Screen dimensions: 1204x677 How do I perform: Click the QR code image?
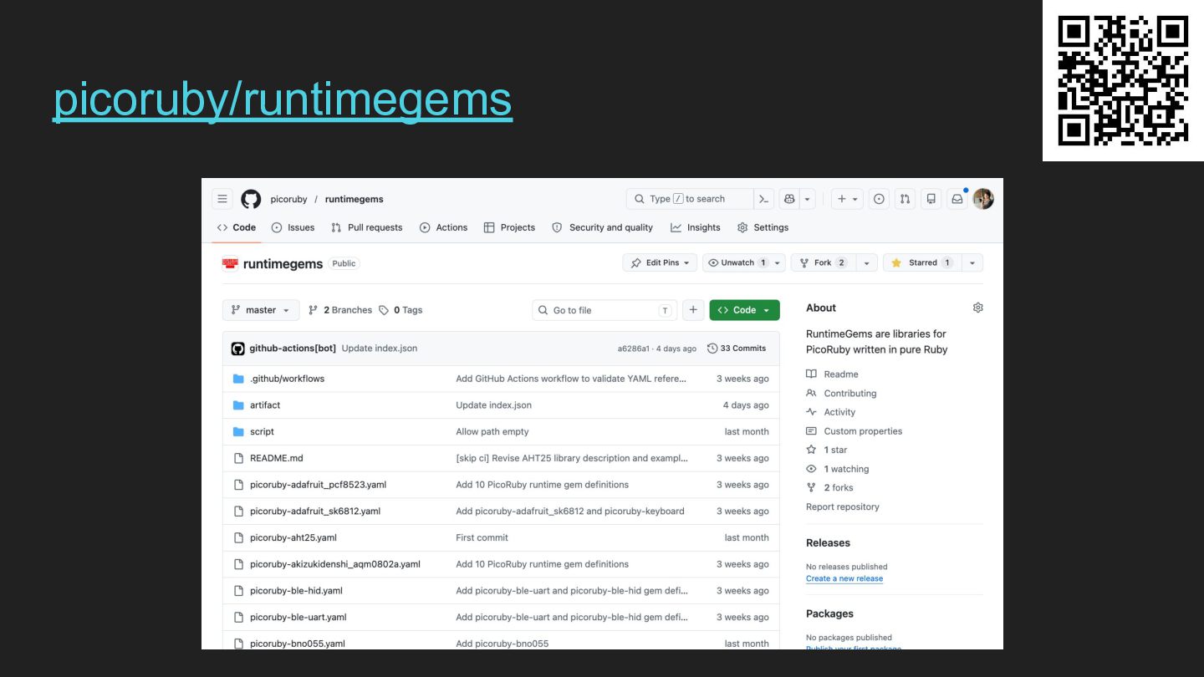[x=1123, y=80]
